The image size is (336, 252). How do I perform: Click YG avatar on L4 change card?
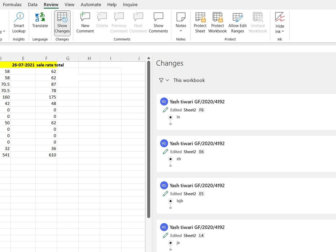point(164,227)
